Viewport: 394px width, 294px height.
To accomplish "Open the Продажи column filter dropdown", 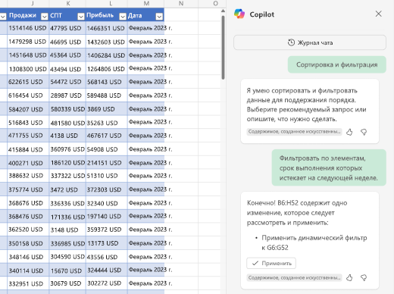I will coord(44,17).
